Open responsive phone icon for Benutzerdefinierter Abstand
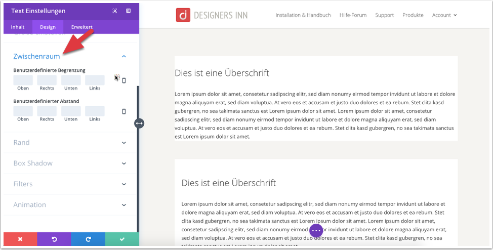Image resolution: width=493 pixels, height=250 pixels. click(124, 111)
